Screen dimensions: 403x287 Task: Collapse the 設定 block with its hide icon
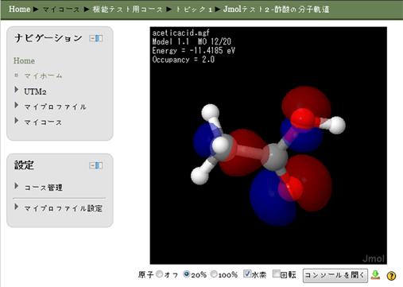tap(92, 165)
